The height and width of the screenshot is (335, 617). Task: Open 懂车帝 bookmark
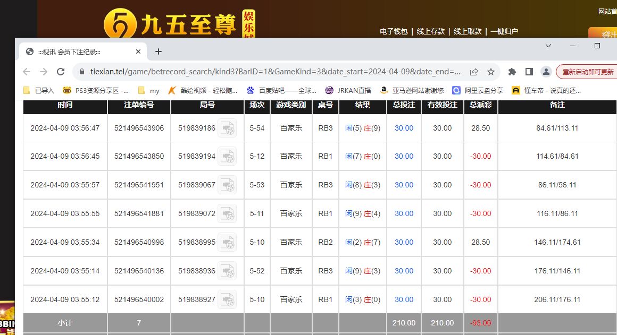pyautogui.click(x=546, y=91)
